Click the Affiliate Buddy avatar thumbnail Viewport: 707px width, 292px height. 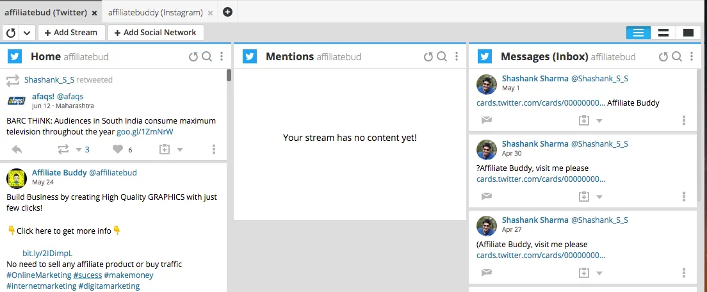(17, 179)
